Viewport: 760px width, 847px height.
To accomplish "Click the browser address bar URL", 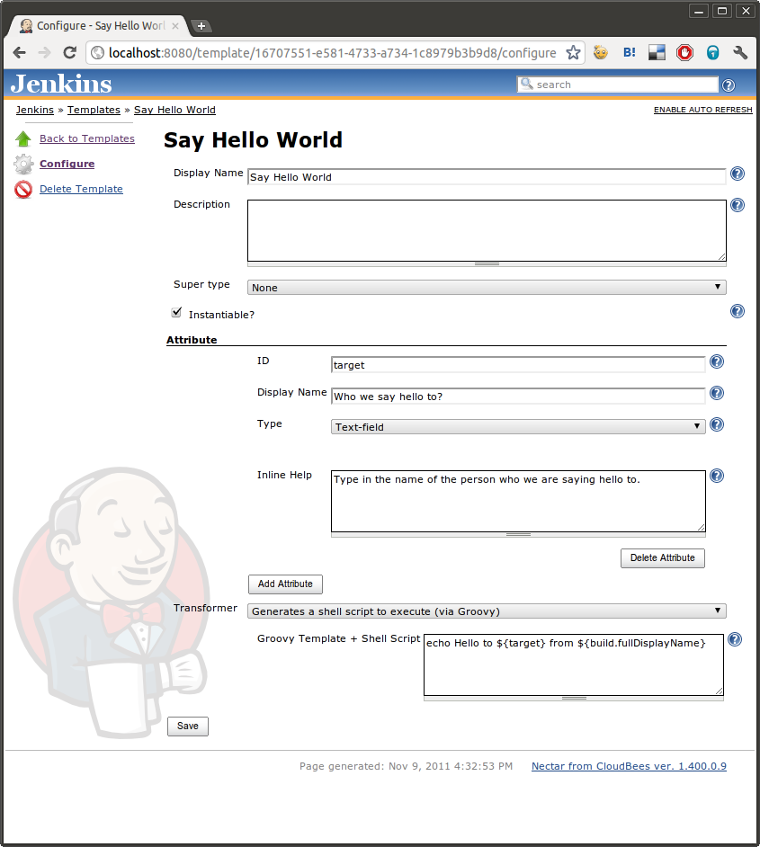I will point(332,52).
